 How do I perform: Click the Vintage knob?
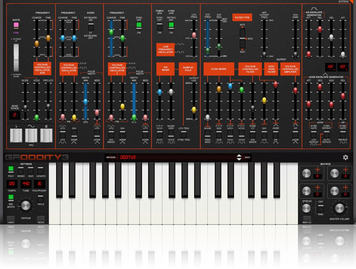26,206
